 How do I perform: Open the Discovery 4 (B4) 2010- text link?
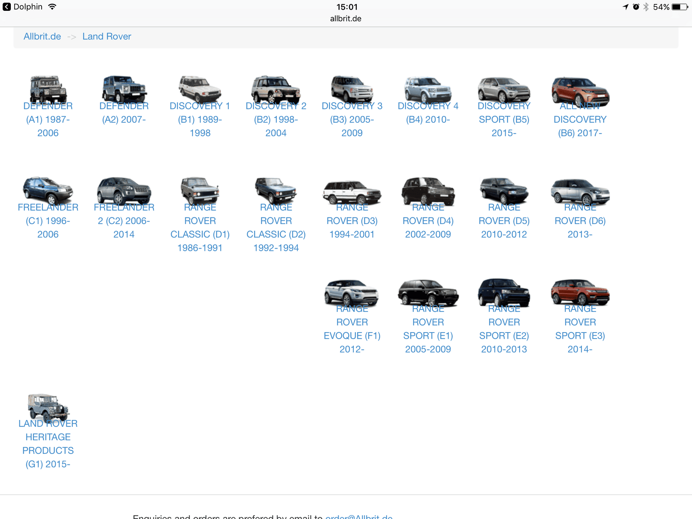[x=428, y=113]
